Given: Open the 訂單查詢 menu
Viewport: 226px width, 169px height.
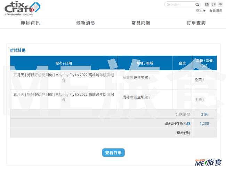Looking at the screenshot, I should pyautogui.click(x=196, y=23).
